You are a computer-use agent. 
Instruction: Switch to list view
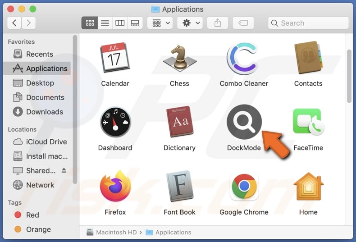105,23
